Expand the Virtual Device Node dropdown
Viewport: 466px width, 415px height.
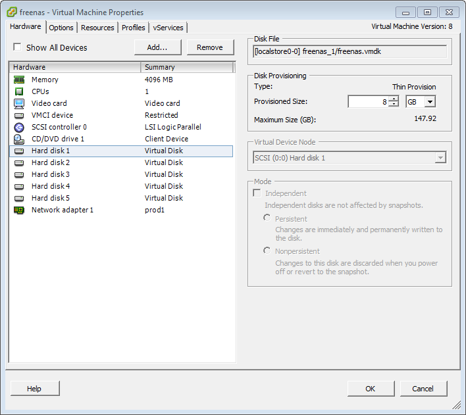click(440, 158)
